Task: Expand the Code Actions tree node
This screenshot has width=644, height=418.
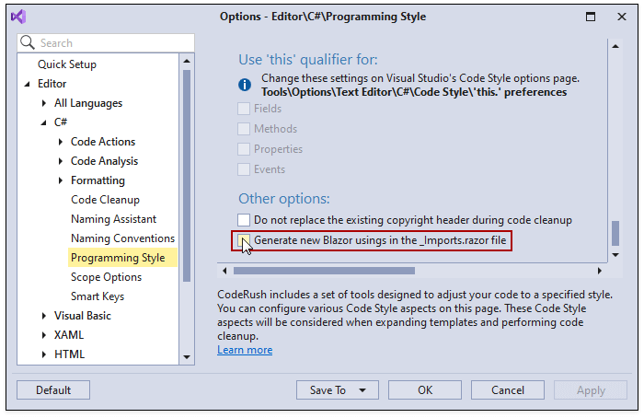Action: pos(61,142)
